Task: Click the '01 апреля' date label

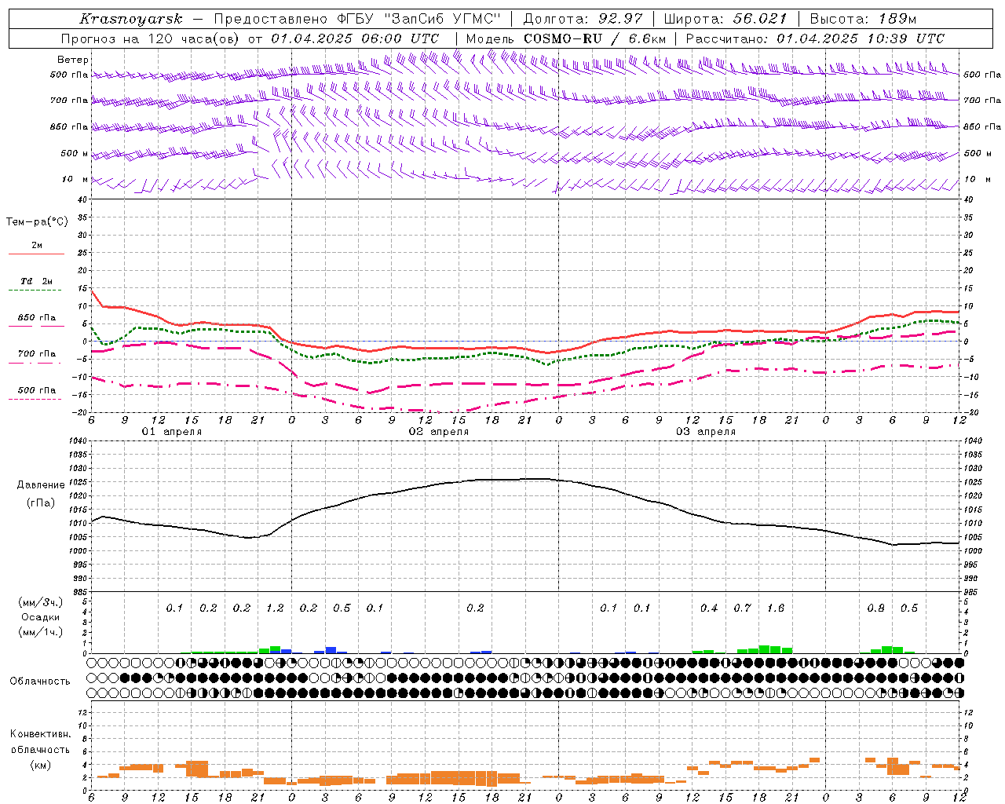Action: [x=171, y=432]
